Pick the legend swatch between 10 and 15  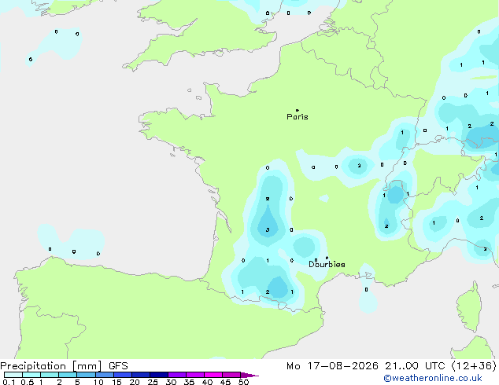(x=105, y=375)
